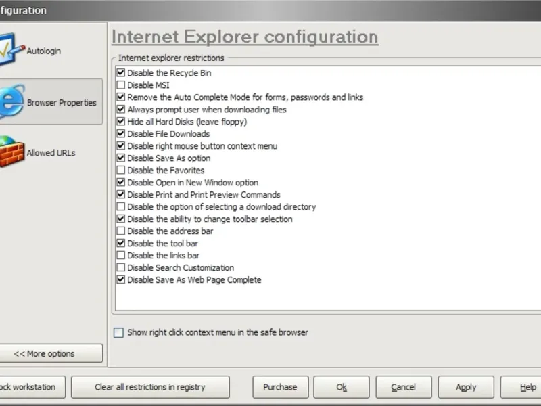This screenshot has width=541, height=406.
Task: Click Clear all restrictions in registry
Action: (x=150, y=387)
